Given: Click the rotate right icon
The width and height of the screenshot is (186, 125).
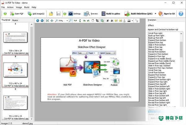Looking at the screenshot, I should tap(88, 21).
